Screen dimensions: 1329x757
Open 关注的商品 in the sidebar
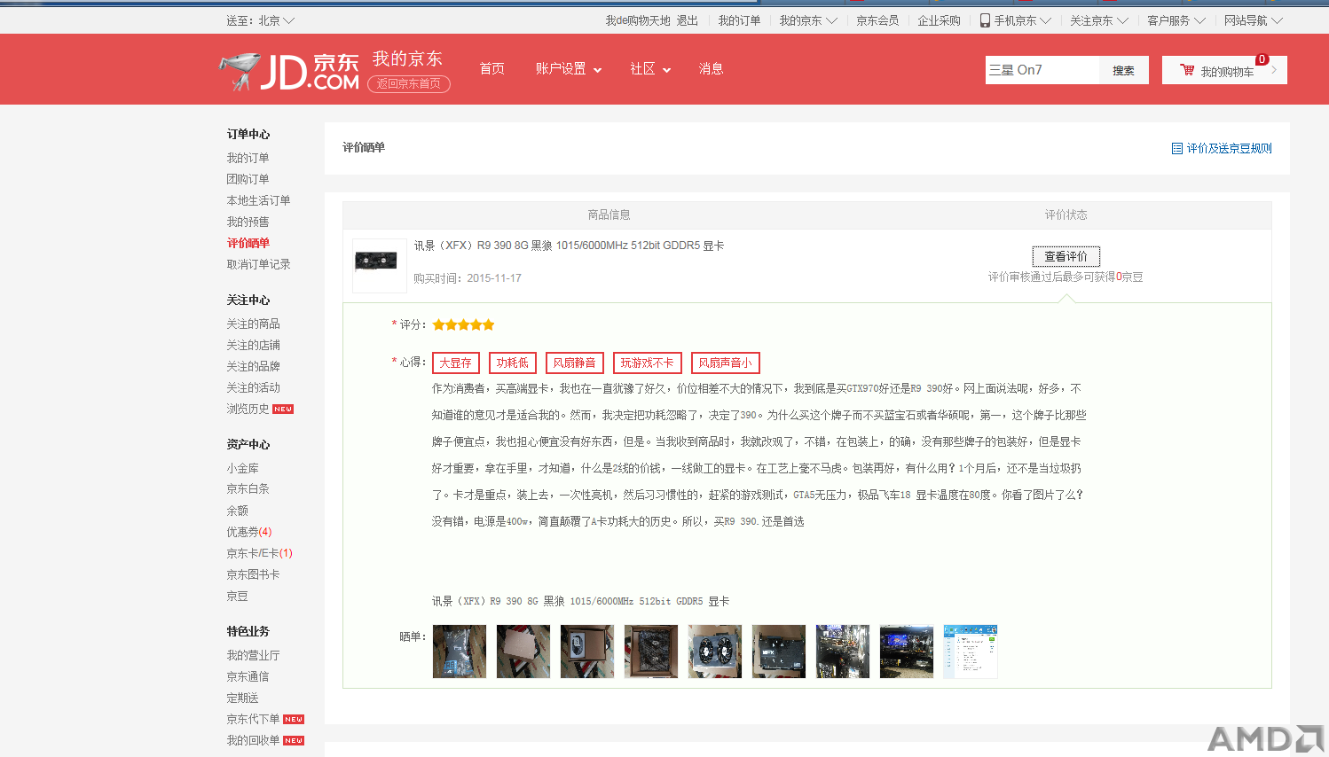[253, 324]
